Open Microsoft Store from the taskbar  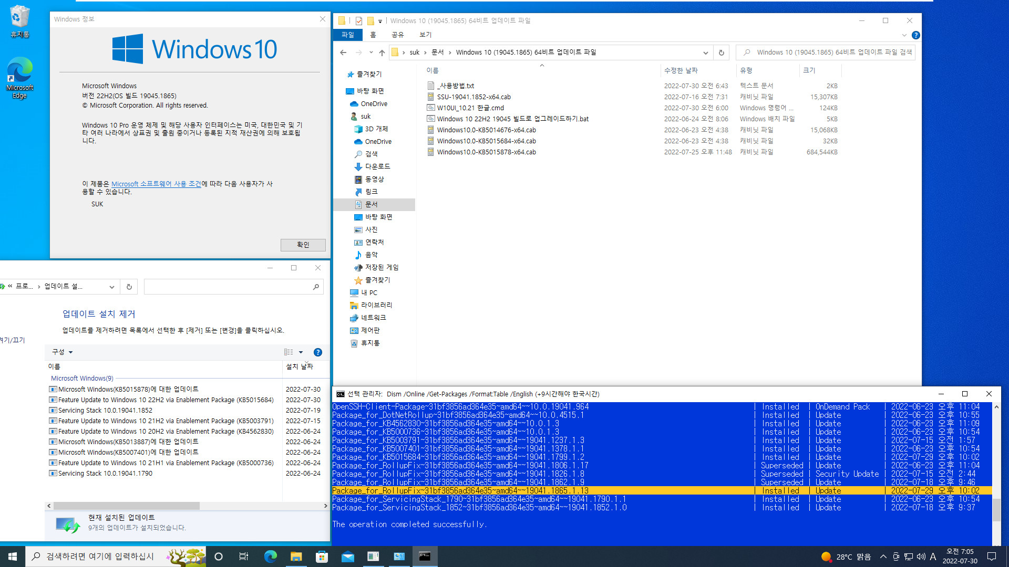[x=322, y=556]
